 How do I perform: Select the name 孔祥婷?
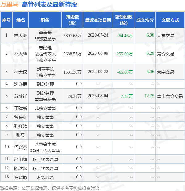click(x=20, y=126)
